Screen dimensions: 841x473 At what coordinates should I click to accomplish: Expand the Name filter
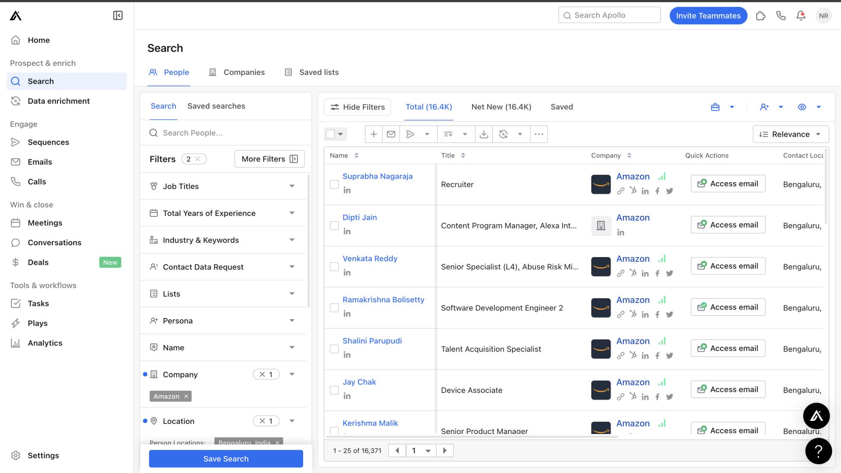[223, 348]
